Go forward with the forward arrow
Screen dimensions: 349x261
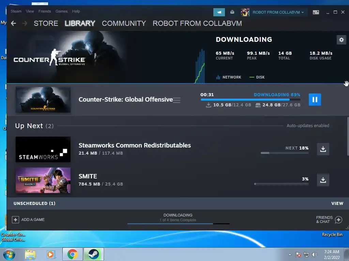click(x=25, y=23)
